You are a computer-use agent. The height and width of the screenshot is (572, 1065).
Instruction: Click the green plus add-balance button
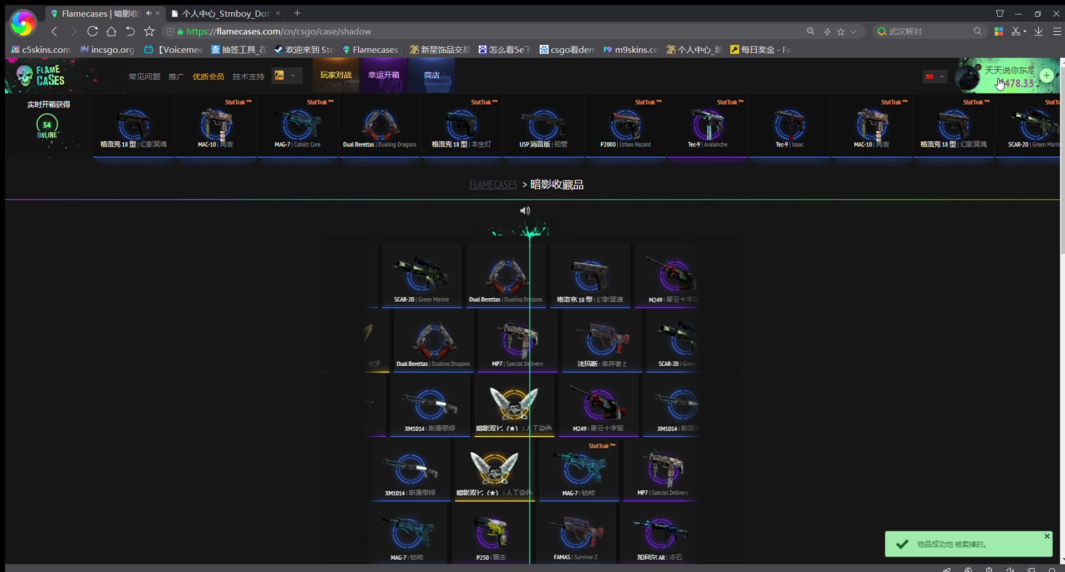point(1047,75)
